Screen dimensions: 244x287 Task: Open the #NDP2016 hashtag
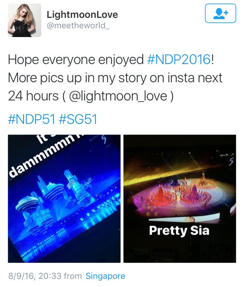[179, 59]
